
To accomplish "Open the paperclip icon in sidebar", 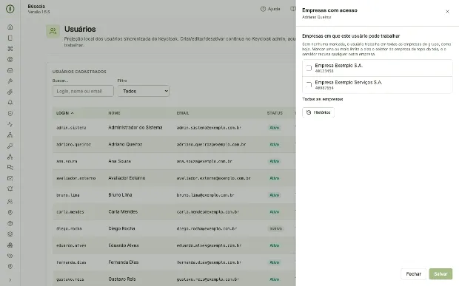I will pos(10,92).
